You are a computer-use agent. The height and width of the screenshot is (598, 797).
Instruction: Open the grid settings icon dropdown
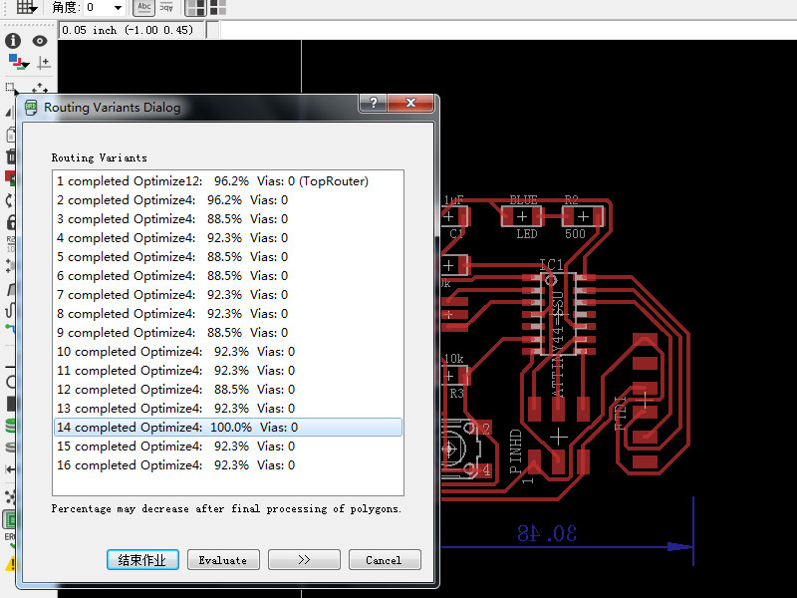27,7
